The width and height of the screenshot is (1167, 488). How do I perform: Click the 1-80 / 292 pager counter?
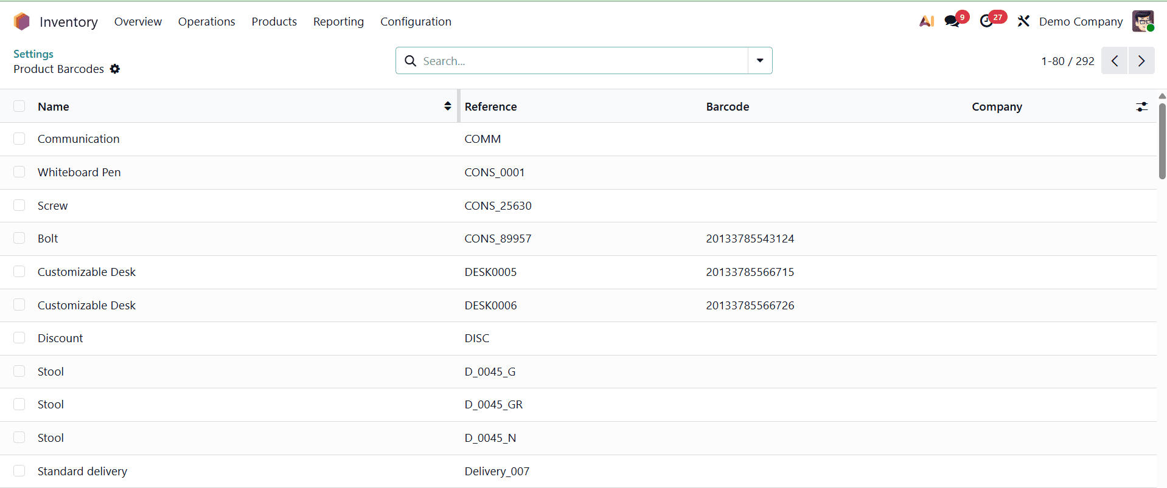(1068, 61)
